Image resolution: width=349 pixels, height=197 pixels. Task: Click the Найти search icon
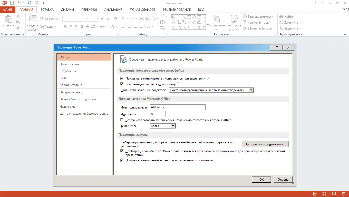point(281,17)
